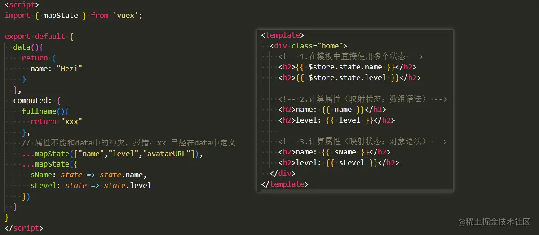
Task: Click the closing </div> tag
Action: tap(283, 173)
